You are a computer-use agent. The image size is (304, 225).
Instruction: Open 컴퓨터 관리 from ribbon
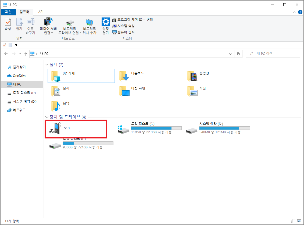(123, 32)
